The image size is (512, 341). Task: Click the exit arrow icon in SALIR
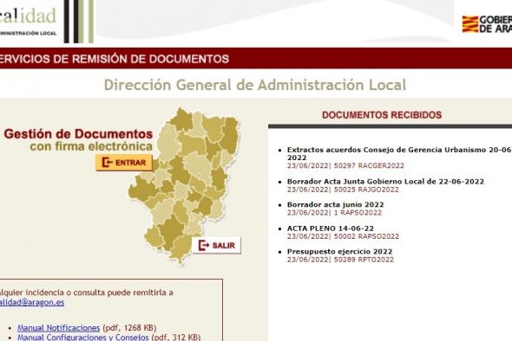204,245
